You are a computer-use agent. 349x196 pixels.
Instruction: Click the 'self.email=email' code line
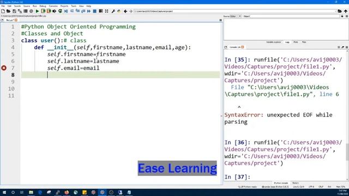click(73, 68)
